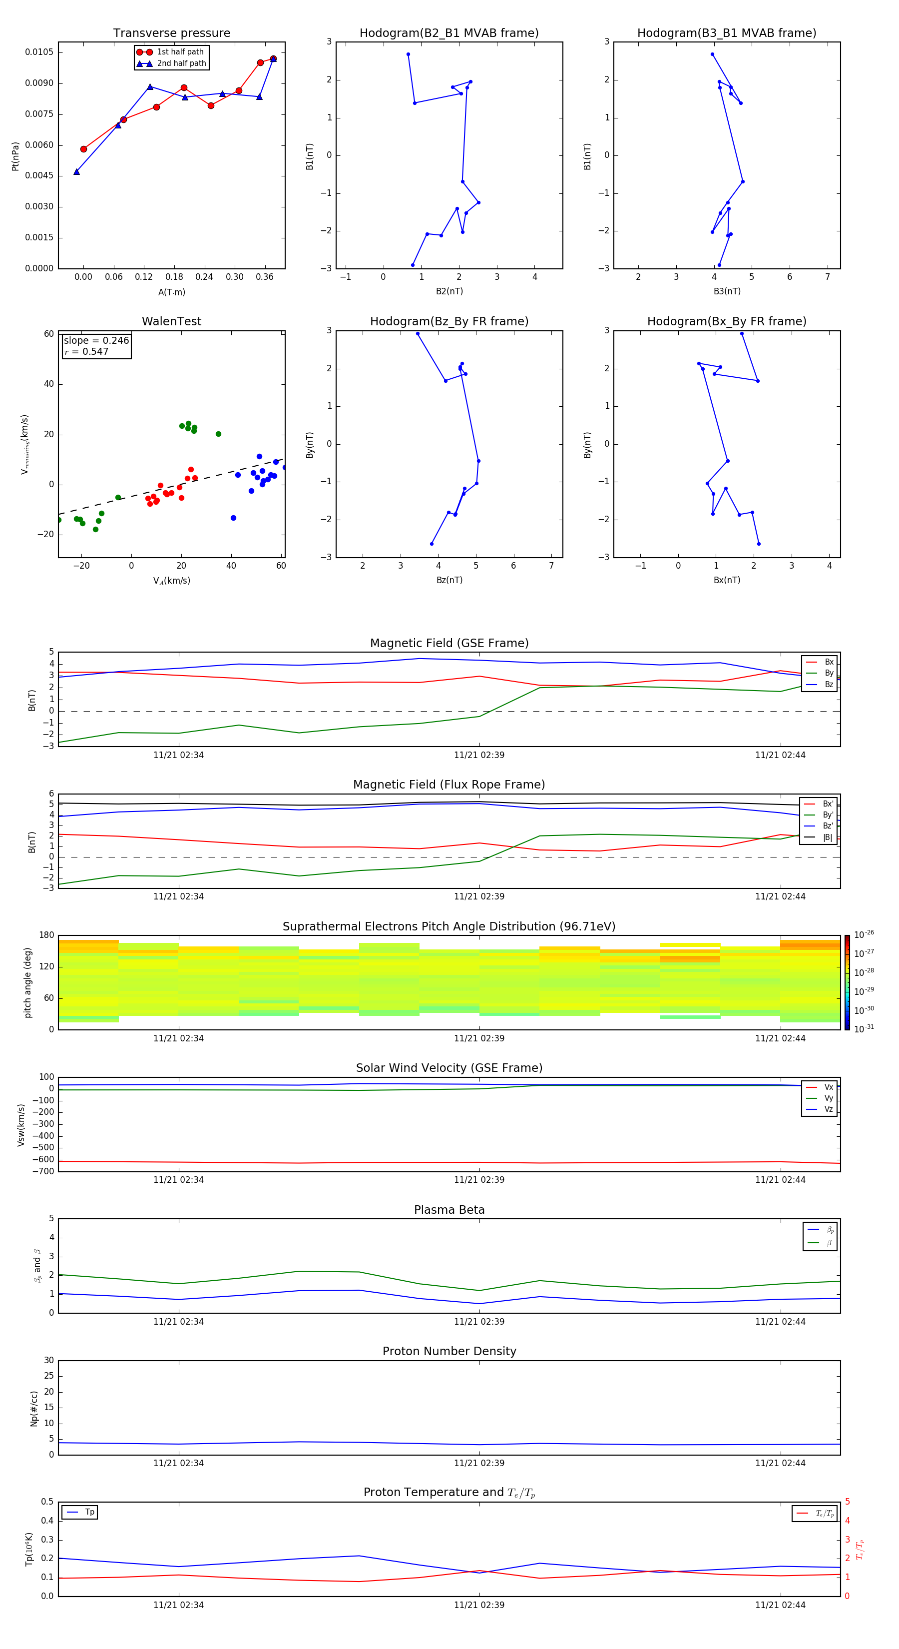
Task: Click the "Magnetic Field (Flux Rope Frame)" title
Action: click(449, 785)
